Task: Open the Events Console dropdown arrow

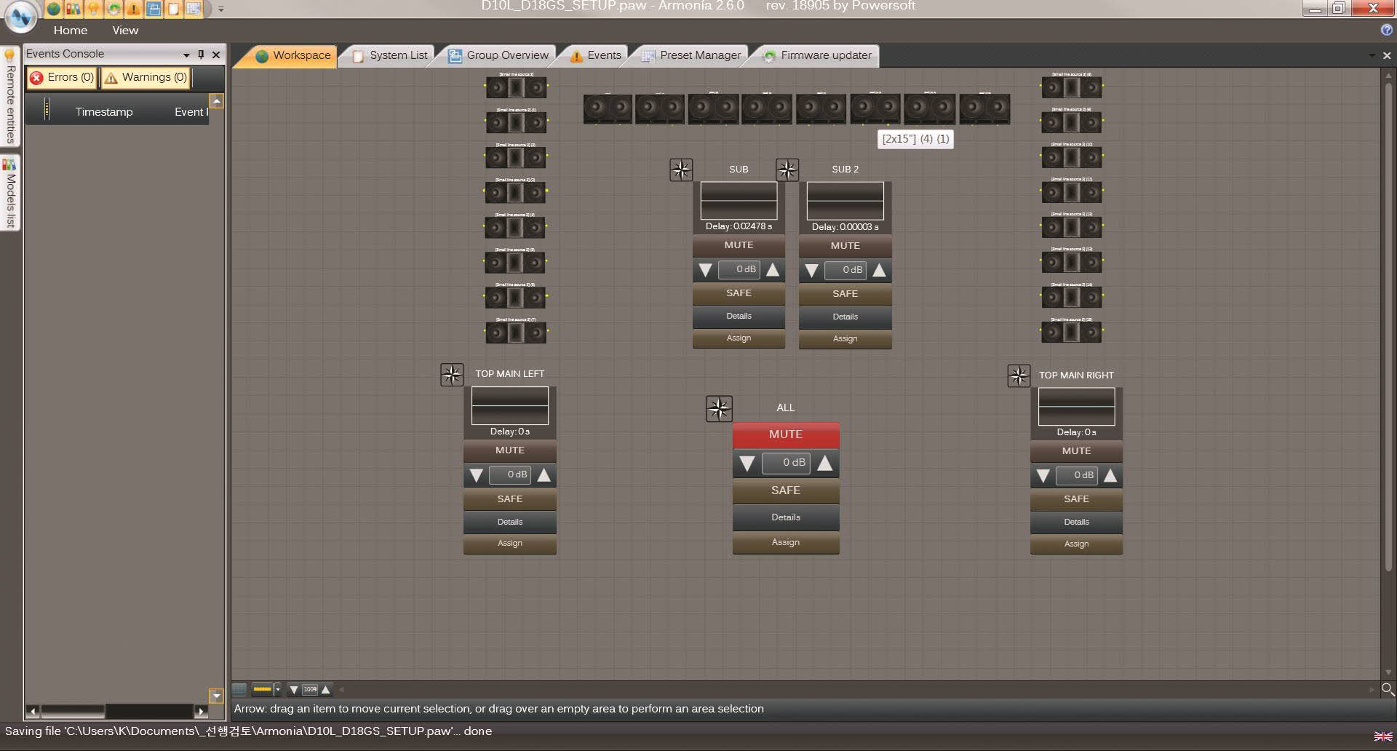Action: click(x=186, y=54)
